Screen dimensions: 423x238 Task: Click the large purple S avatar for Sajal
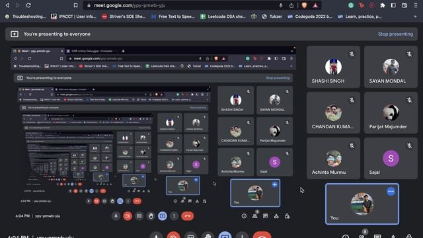(391, 158)
